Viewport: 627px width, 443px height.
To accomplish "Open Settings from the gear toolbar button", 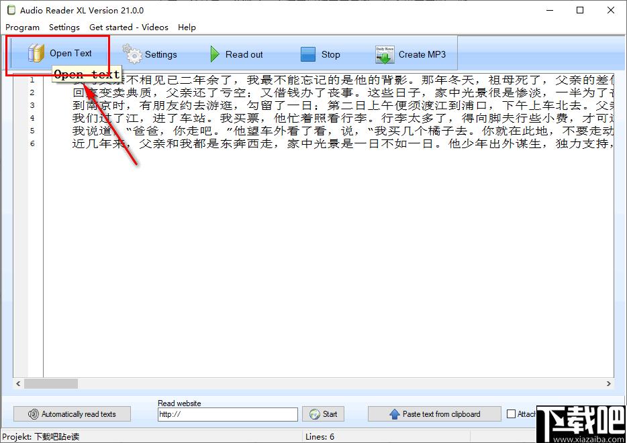I will coord(150,54).
